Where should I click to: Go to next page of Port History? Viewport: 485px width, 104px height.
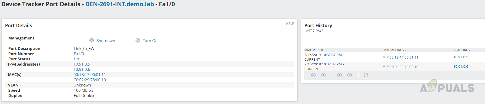339,75
